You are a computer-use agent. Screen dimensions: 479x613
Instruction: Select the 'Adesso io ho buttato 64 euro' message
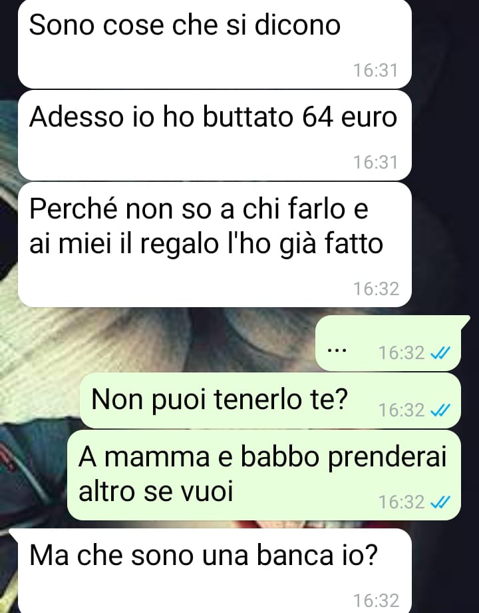click(x=215, y=136)
